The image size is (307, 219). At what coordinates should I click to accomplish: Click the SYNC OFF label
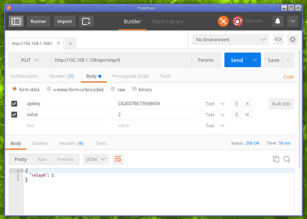point(253,21)
